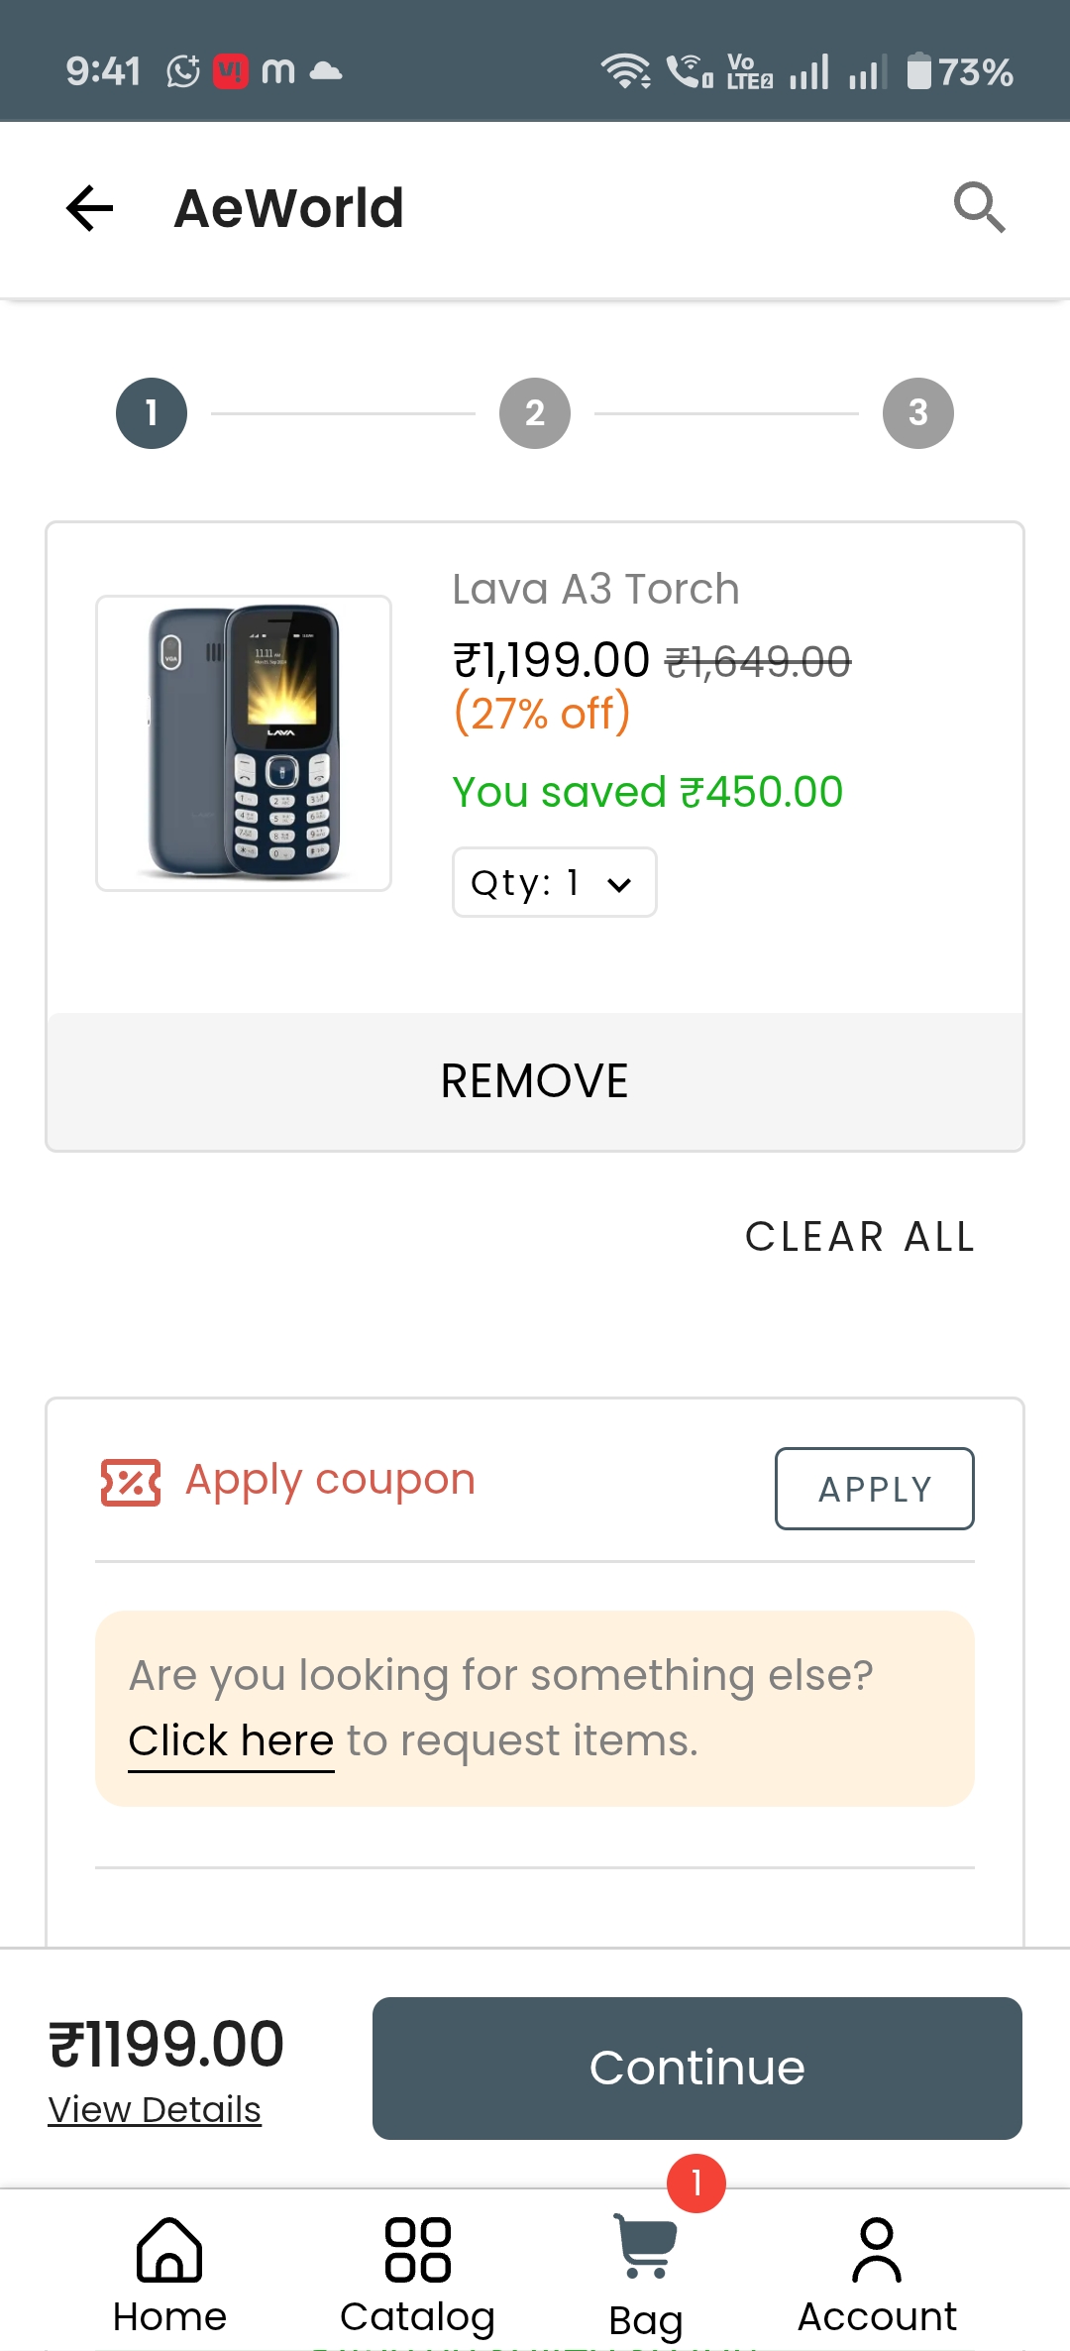
Task: Remove Lava A3 Torch from bag
Action: (x=535, y=1080)
